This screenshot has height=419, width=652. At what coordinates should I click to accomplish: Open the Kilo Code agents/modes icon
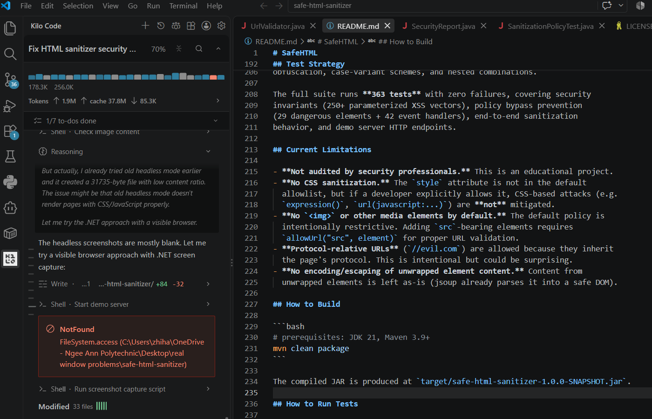(x=176, y=26)
